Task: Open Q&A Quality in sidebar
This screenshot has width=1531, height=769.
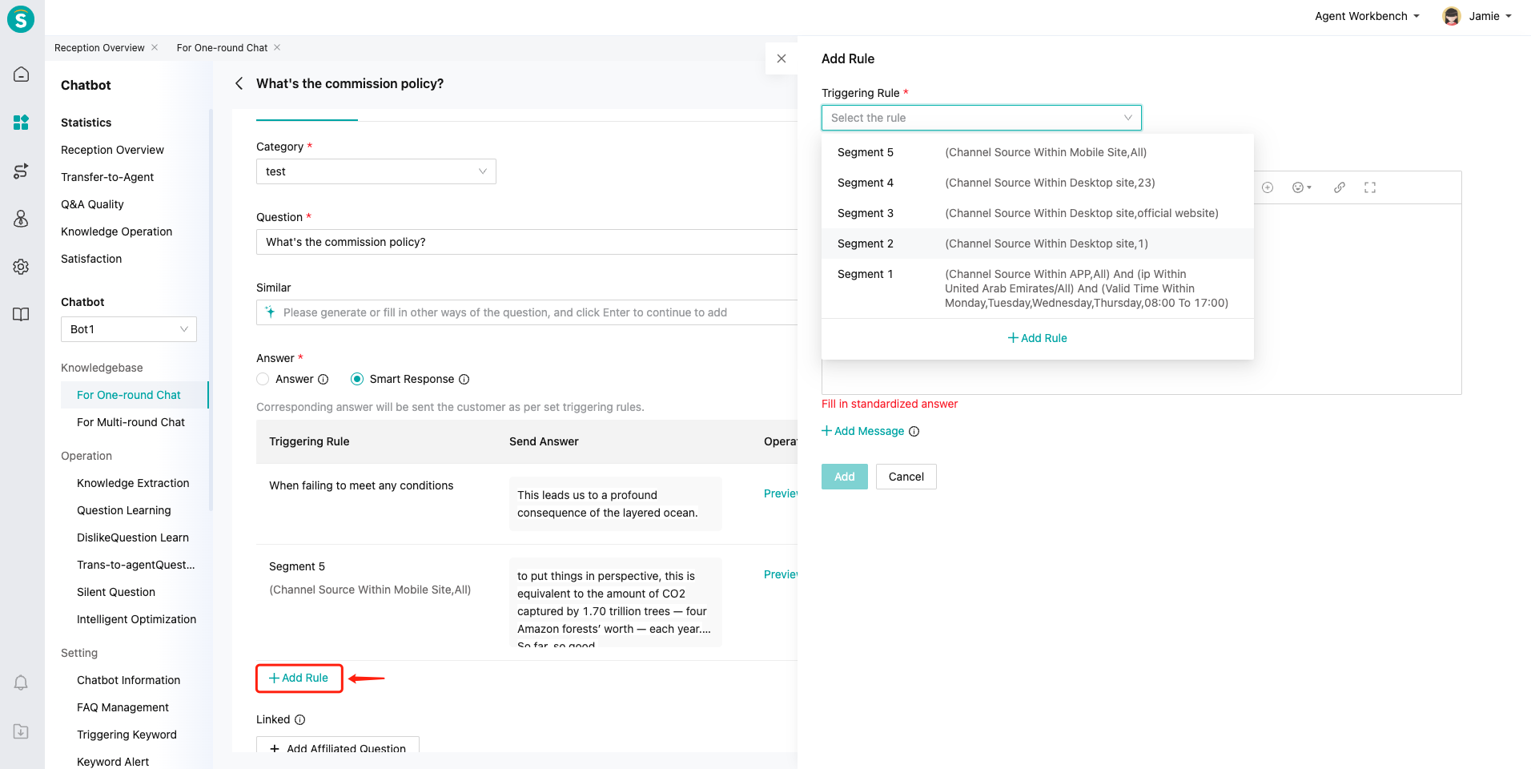Action: [92, 204]
